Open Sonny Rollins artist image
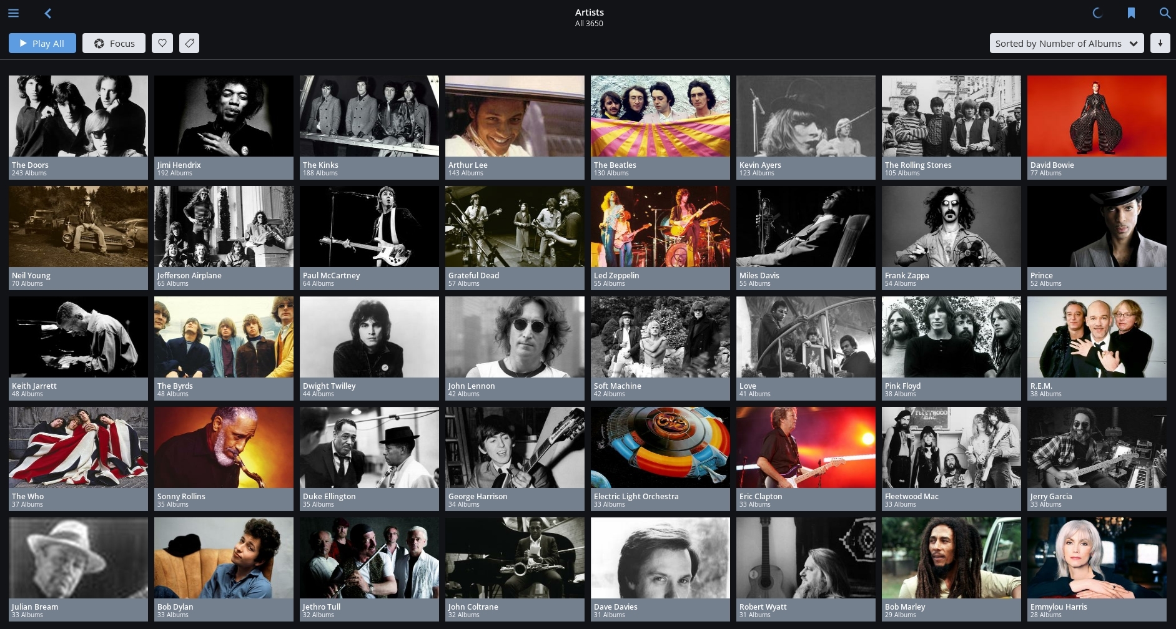1176x629 pixels. tap(224, 447)
